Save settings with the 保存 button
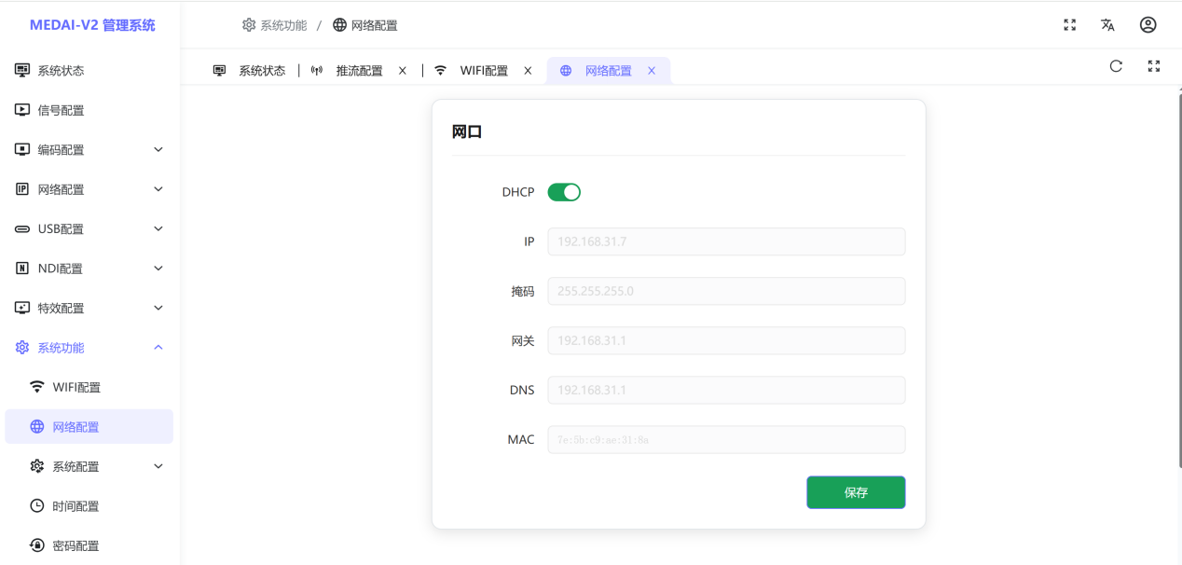The height and width of the screenshot is (565, 1182). [x=856, y=492]
